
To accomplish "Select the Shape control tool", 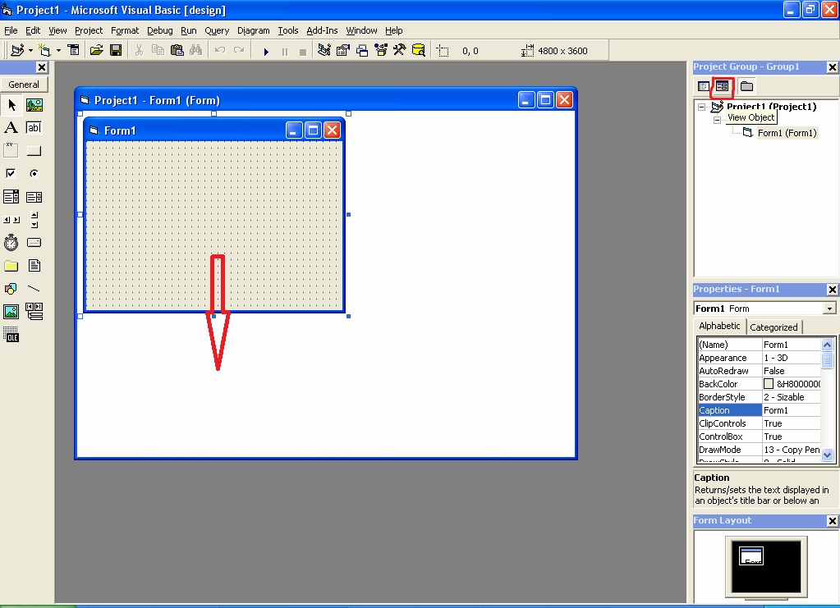I will pos(11,289).
